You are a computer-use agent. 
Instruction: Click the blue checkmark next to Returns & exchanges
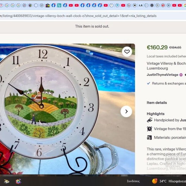(x=148, y=83)
